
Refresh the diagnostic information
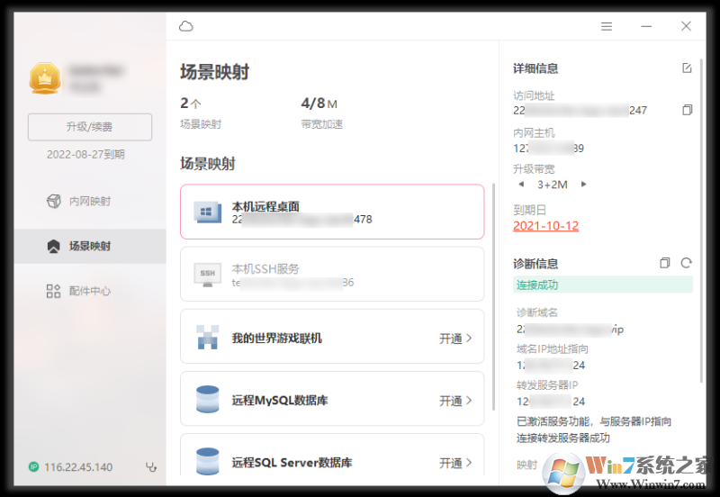pos(687,263)
